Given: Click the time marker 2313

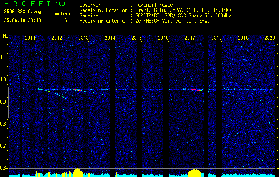Looking at the screenshot, I should 83,38.
